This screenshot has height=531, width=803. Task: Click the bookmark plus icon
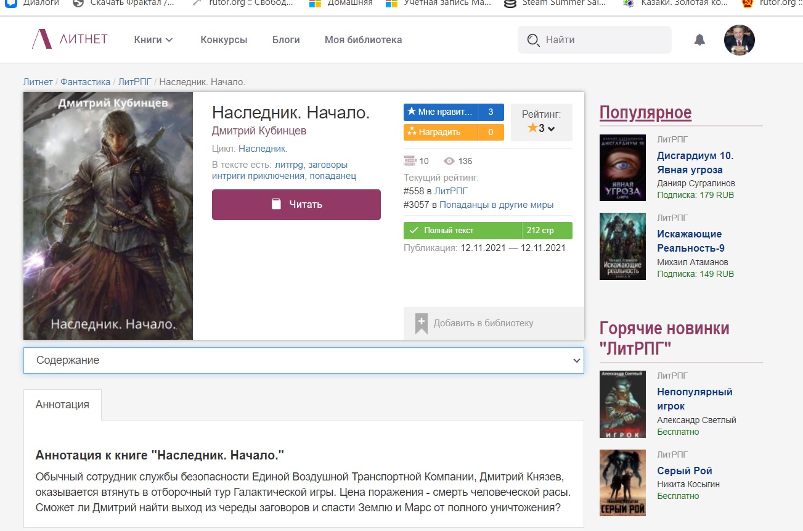pyautogui.click(x=421, y=323)
